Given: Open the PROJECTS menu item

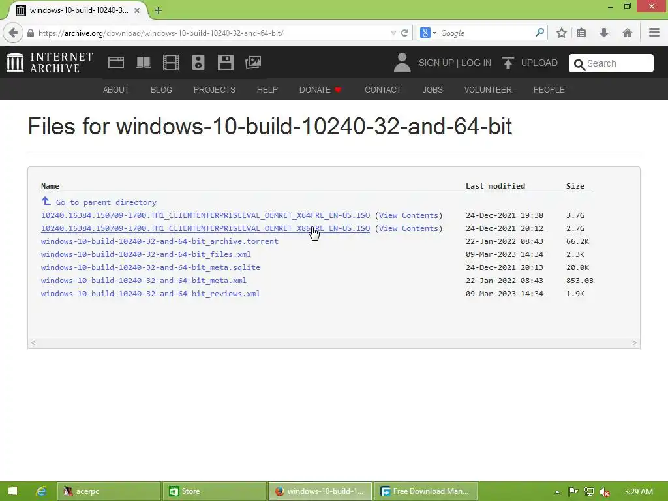Looking at the screenshot, I should (214, 90).
